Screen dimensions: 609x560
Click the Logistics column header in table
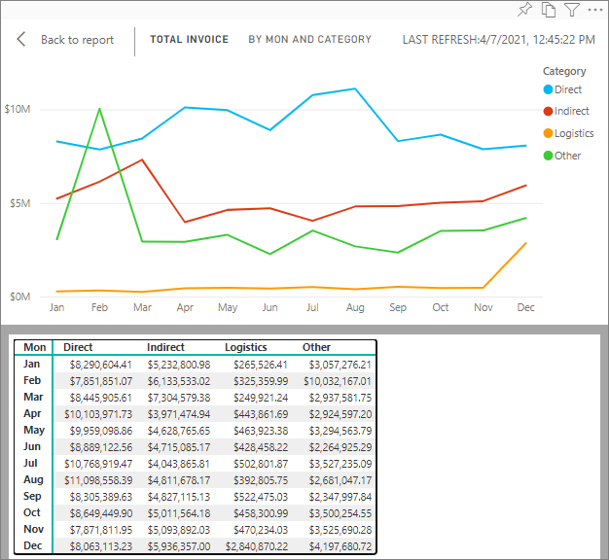point(245,347)
